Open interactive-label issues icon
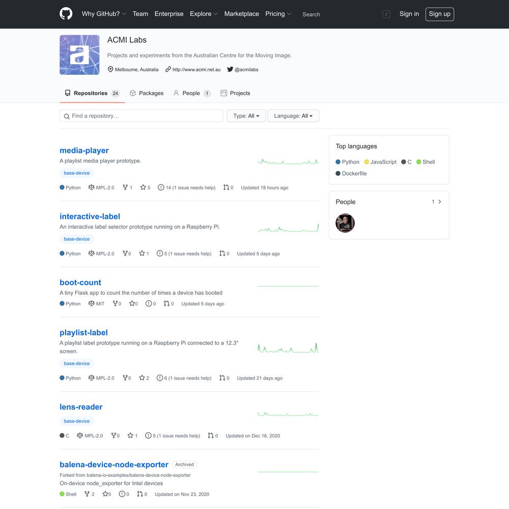This screenshot has height=509, width=509. click(160, 253)
